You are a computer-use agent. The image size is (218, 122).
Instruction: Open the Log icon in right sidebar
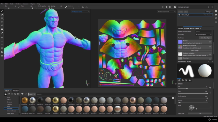[x=216, y=22]
